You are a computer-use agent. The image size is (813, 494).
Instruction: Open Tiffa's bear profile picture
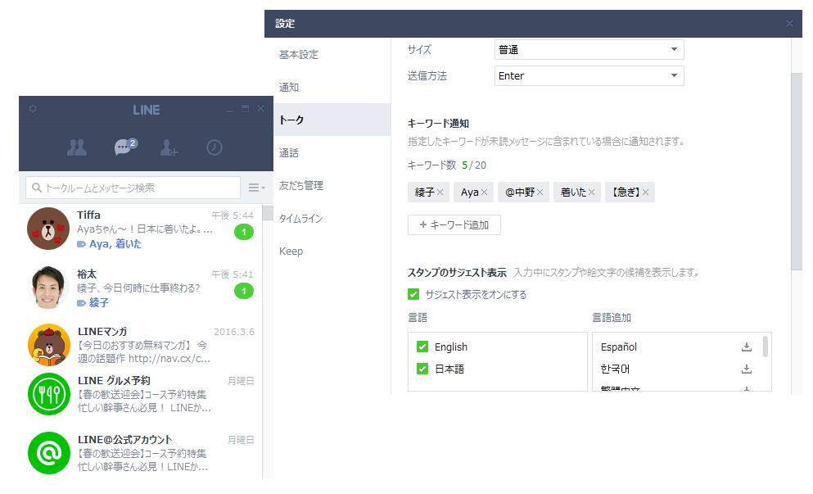pos(48,229)
